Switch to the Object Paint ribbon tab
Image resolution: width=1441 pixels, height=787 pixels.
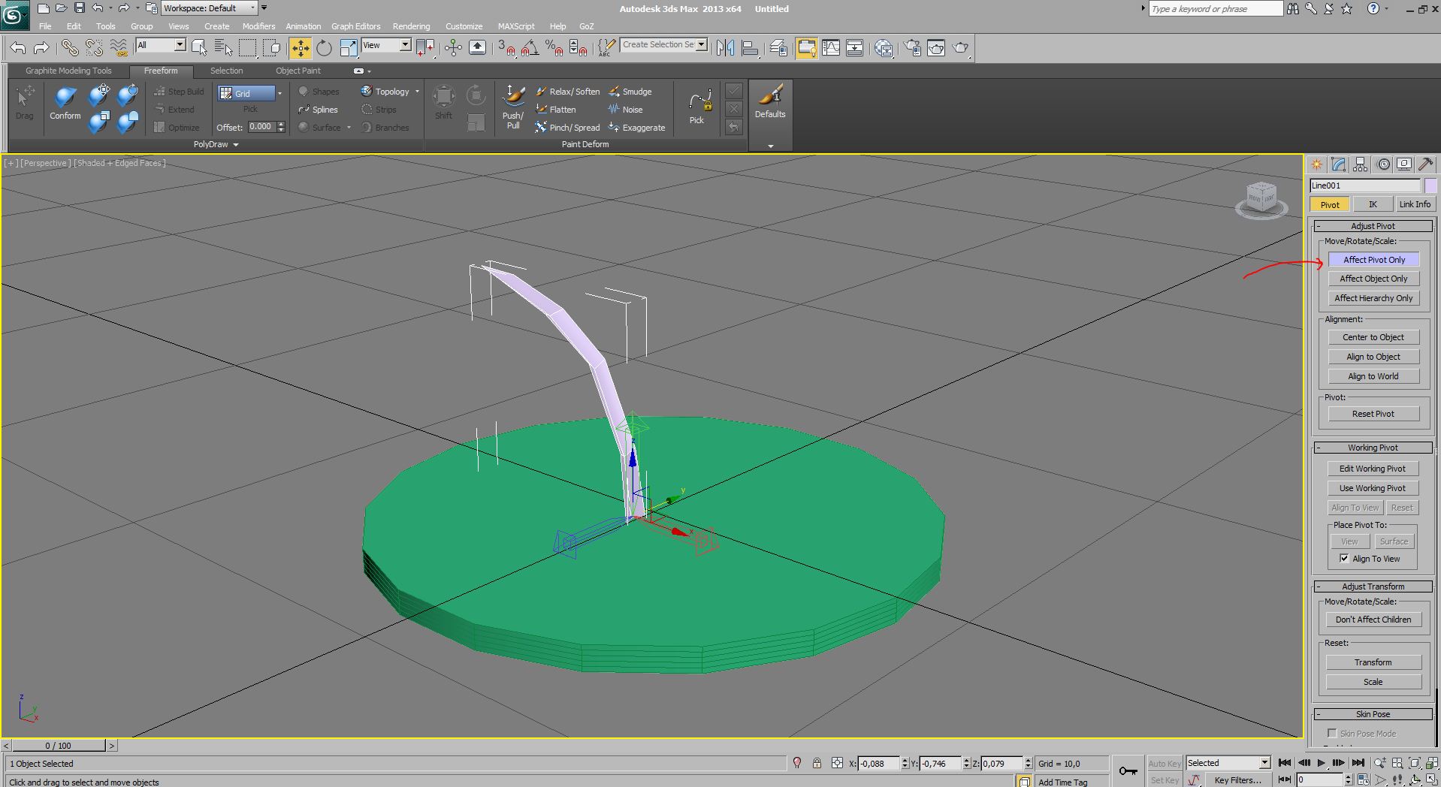(x=298, y=71)
